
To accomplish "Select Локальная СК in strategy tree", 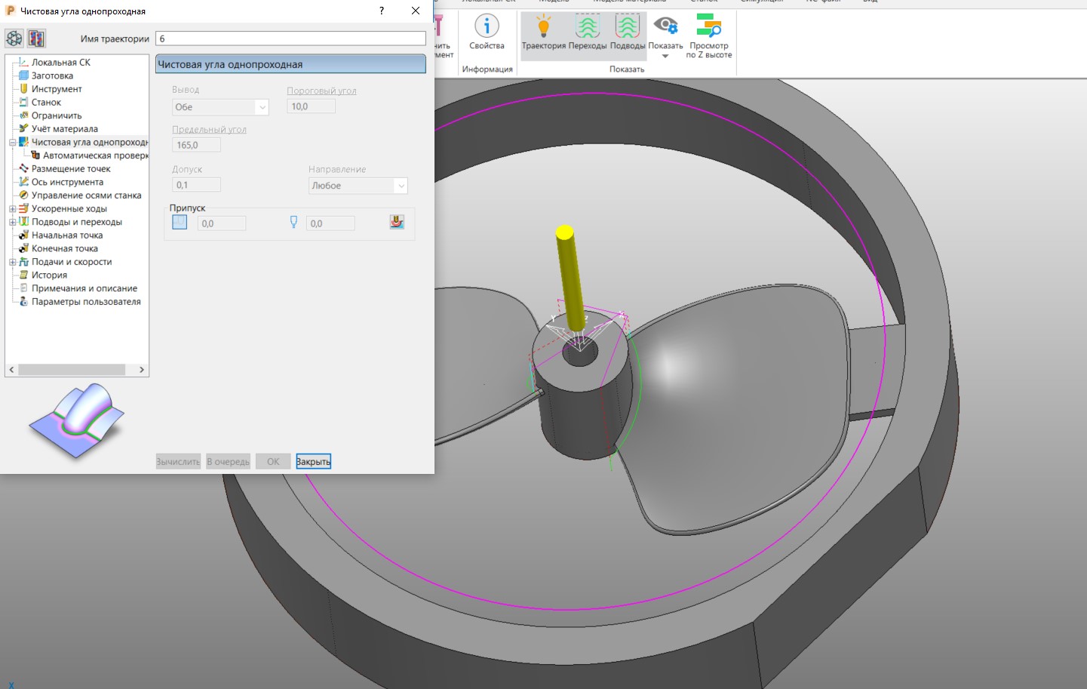I will pyautogui.click(x=60, y=63).
